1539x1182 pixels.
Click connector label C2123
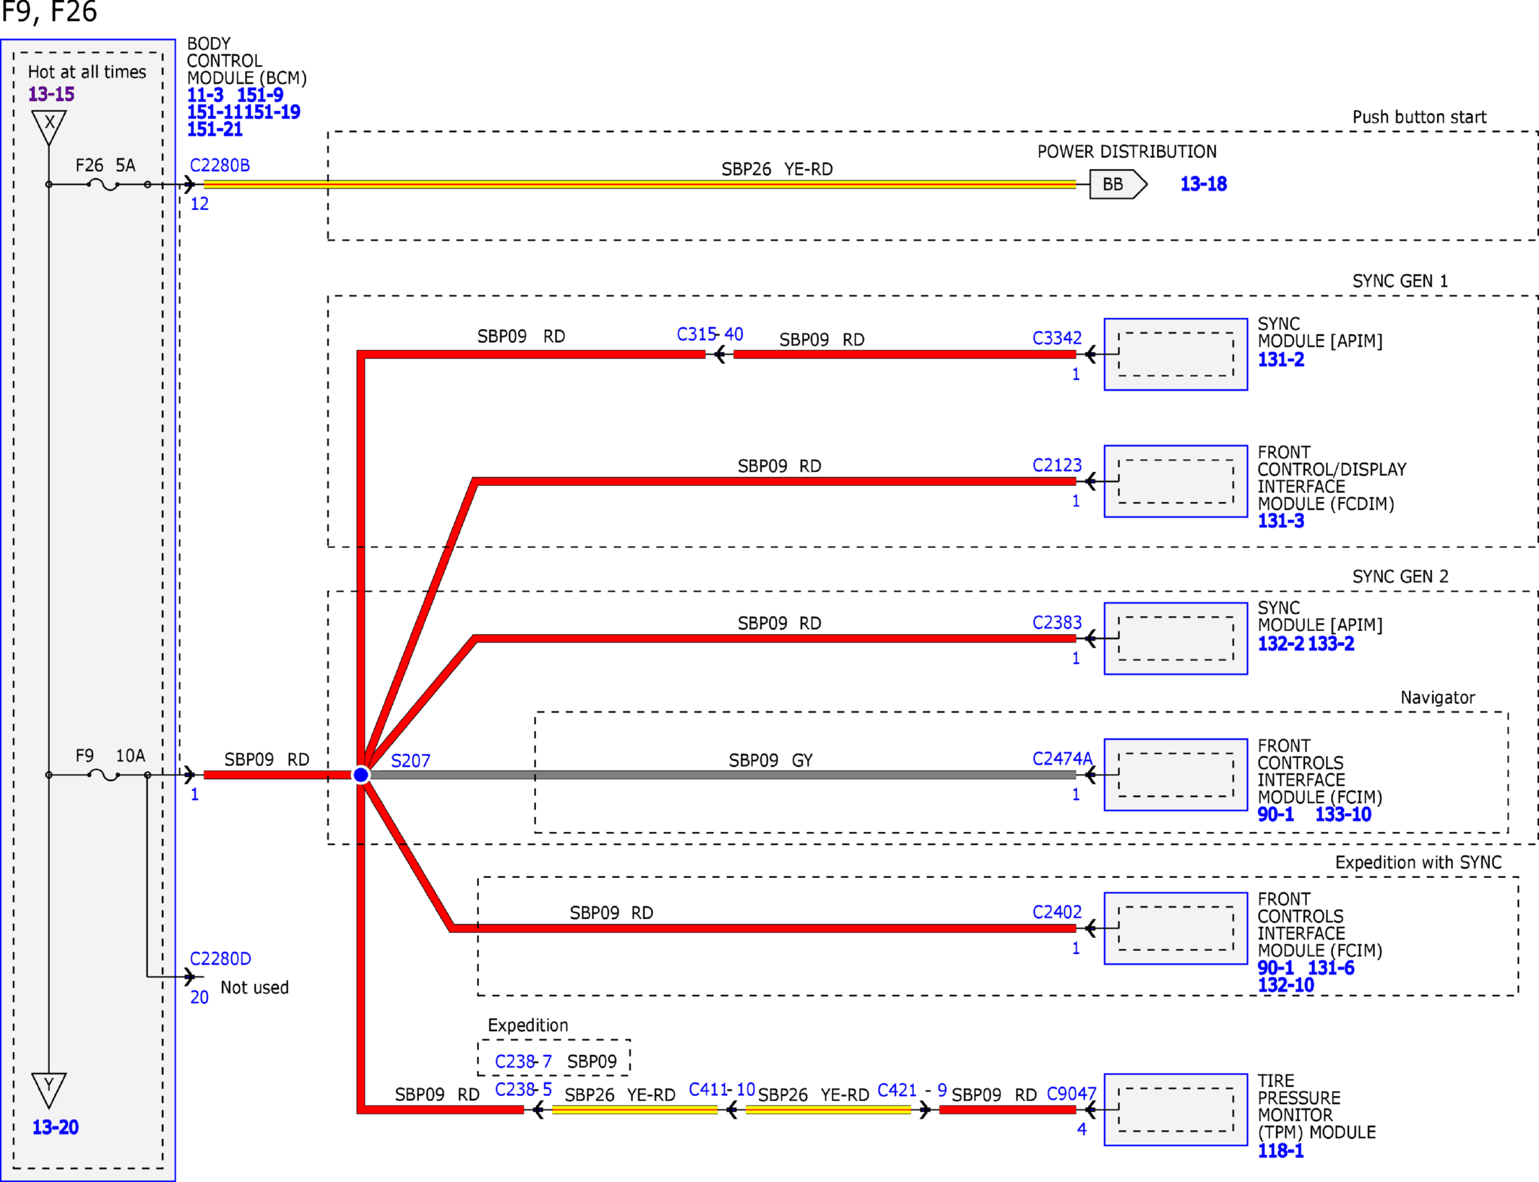click(x=1057, y=465)
